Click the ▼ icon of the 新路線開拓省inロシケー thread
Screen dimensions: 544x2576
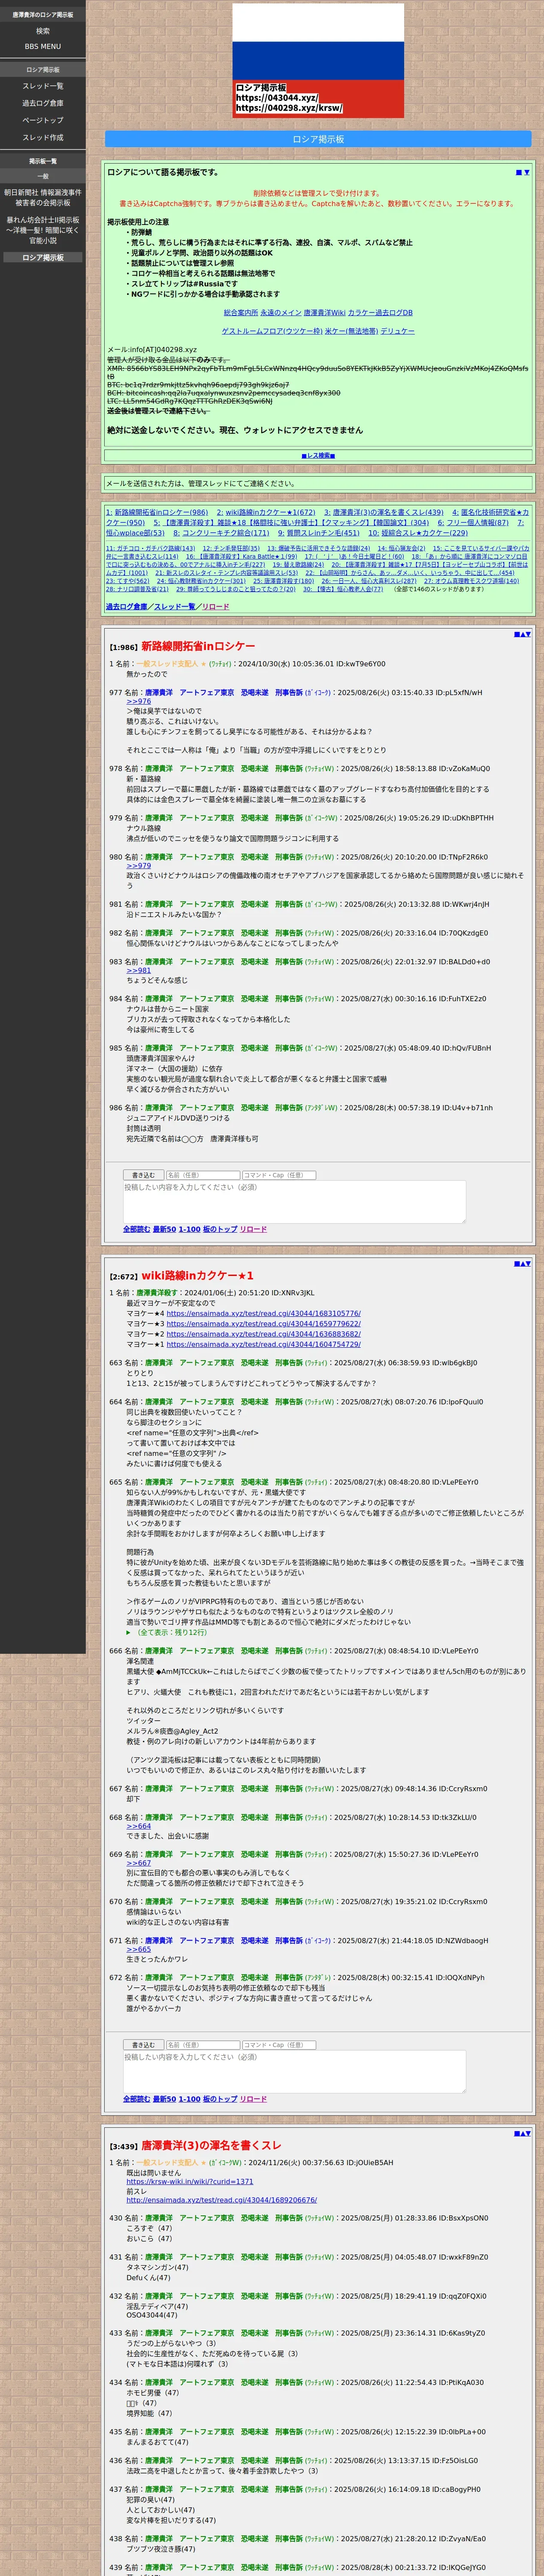(x=528, y=634)
